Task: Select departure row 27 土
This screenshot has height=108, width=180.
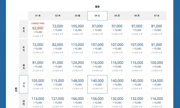Action: (x=24, y=84)
